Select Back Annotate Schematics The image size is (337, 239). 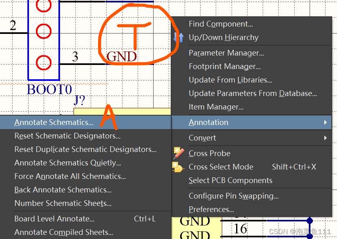(x=85, y=190)
